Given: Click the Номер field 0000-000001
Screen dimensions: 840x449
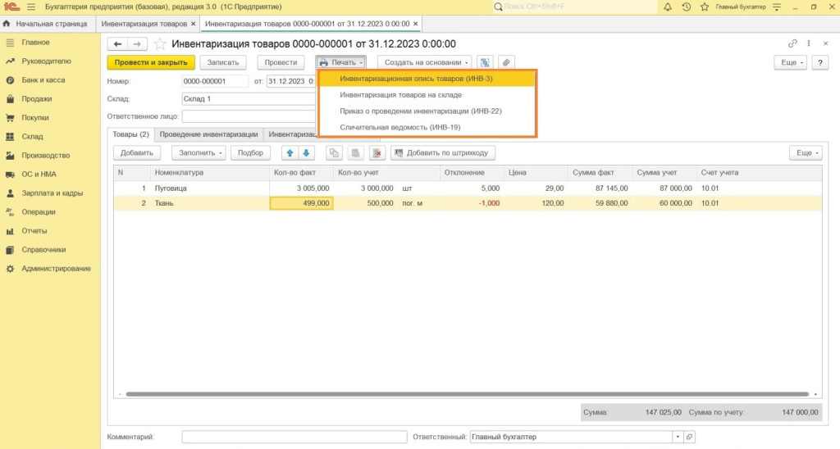Looking at the screenshot, I should click(x=215, y=81).
